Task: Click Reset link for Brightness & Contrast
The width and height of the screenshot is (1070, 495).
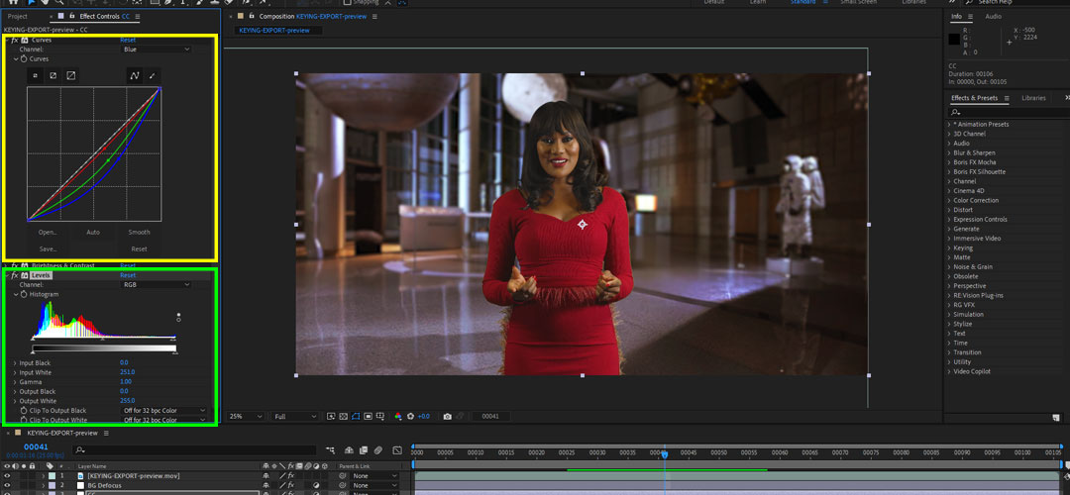Action: pos(128,265)
